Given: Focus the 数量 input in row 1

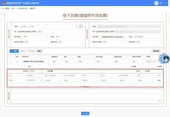Looking at the screenshot, I should [x=86, y=61].
